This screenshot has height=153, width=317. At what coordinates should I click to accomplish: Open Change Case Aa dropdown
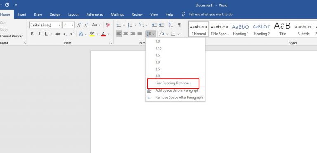point(96,25)
